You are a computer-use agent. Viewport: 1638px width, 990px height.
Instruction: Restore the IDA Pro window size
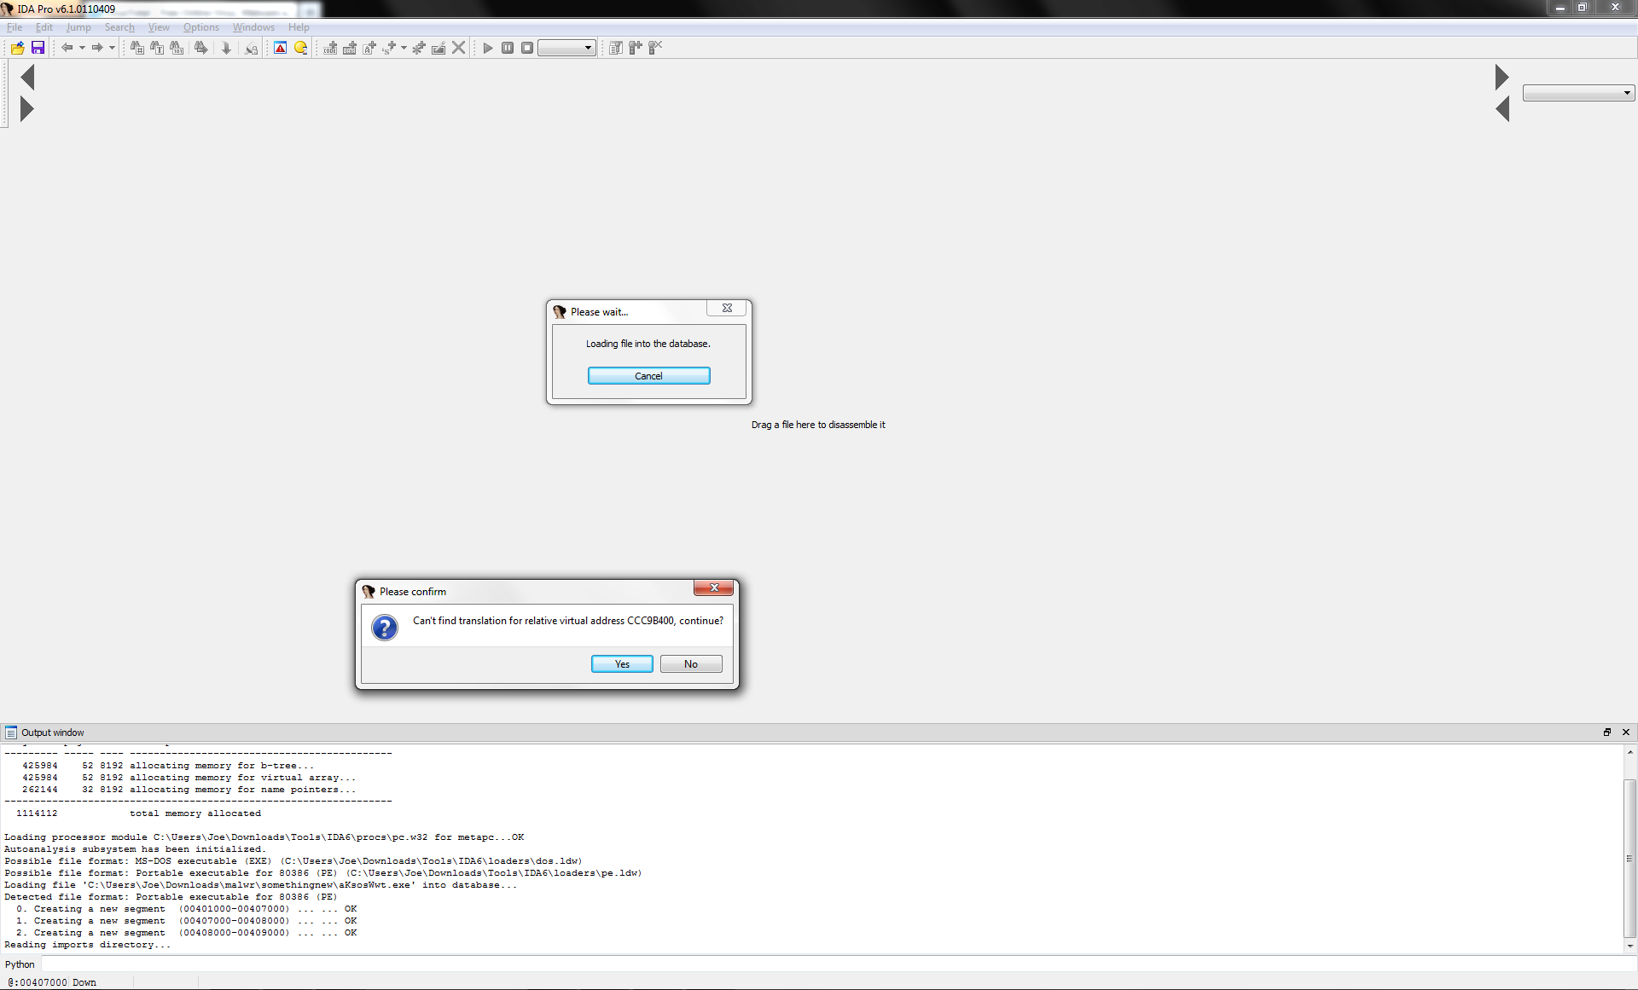pyautogui.click(x=1583, y=8)
